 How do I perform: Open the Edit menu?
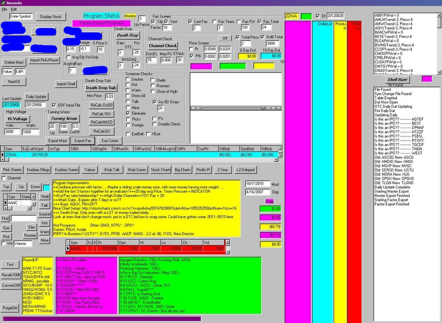pyautogui.click(x=14, y=9)
